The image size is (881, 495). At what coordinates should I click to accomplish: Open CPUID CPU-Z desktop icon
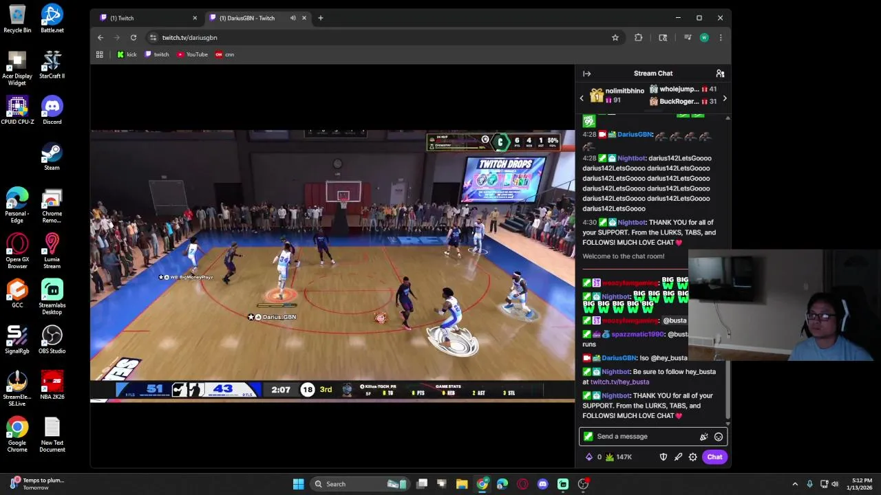(17, 110)
